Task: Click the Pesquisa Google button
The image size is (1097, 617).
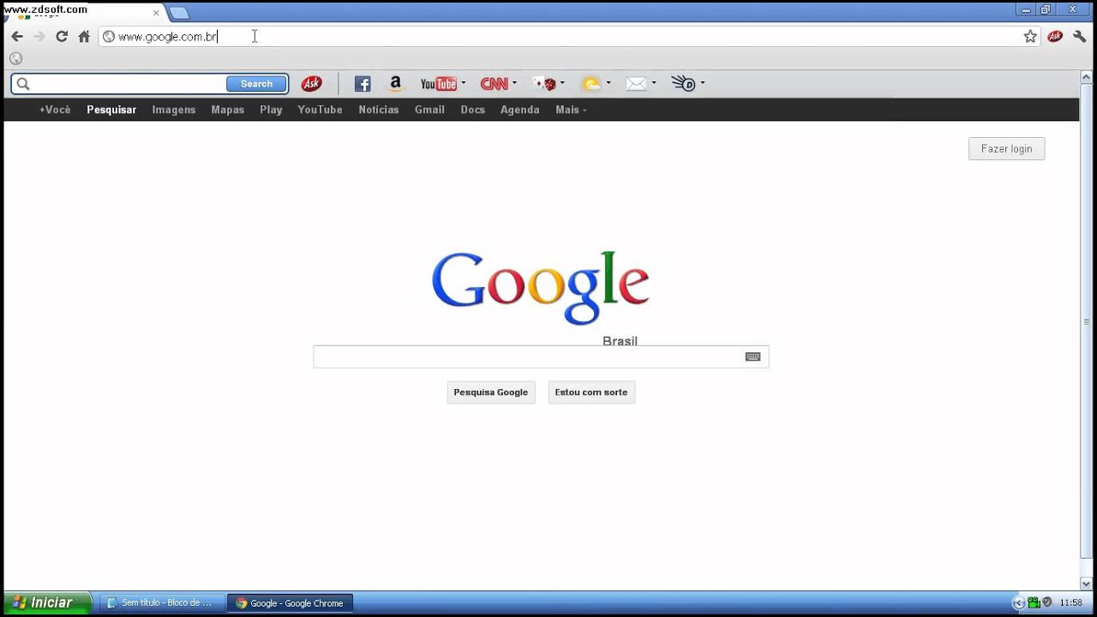Action: pos(491,392)
